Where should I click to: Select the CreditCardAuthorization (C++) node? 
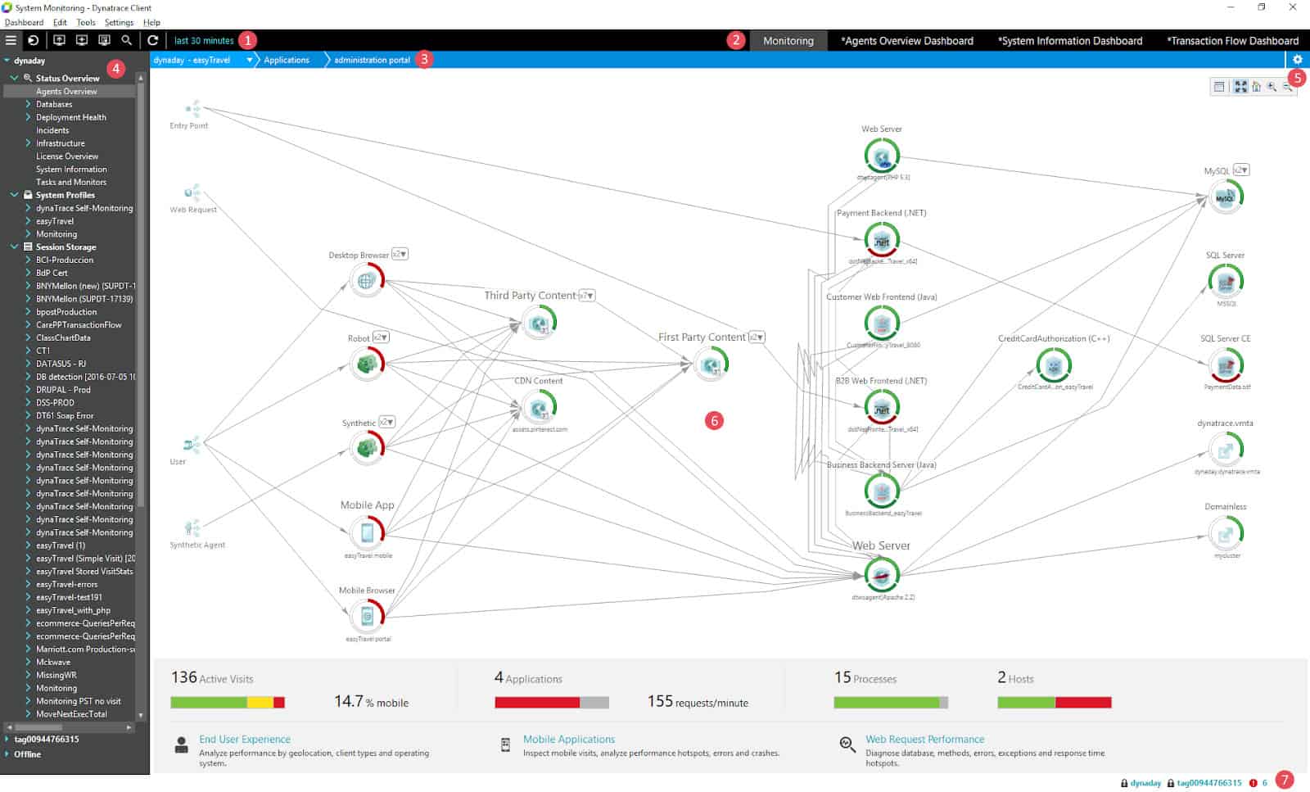(1054, 364)
